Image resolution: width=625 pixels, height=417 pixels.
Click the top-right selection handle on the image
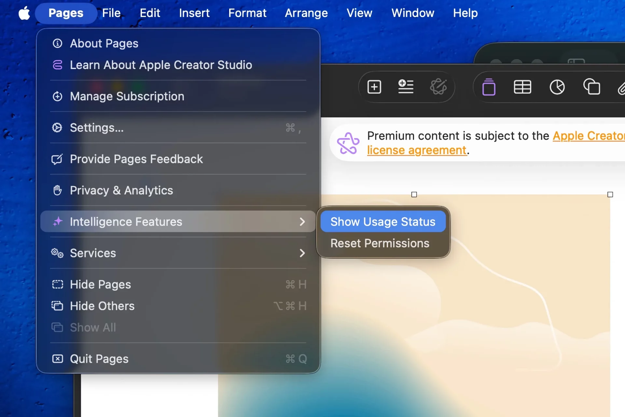pos(610,194)
